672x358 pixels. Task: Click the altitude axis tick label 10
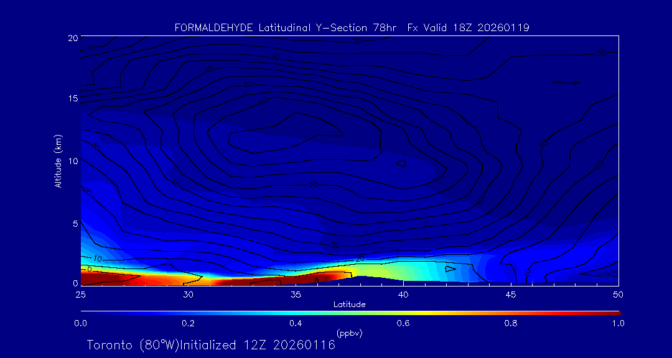pos(73,161)
